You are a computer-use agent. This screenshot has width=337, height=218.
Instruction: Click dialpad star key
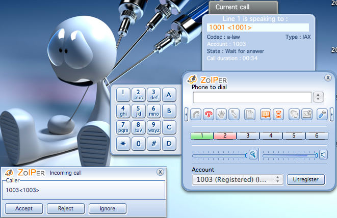[x=123, y=144]
